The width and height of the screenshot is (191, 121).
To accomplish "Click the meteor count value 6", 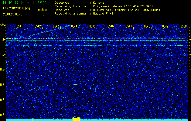I will pyautogui.click(x=43, y=14).
